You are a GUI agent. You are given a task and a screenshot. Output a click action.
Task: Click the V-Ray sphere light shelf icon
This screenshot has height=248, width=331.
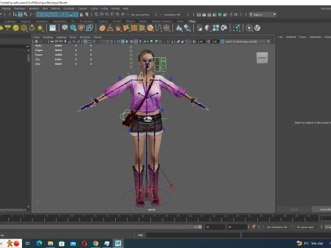(16, 28)
